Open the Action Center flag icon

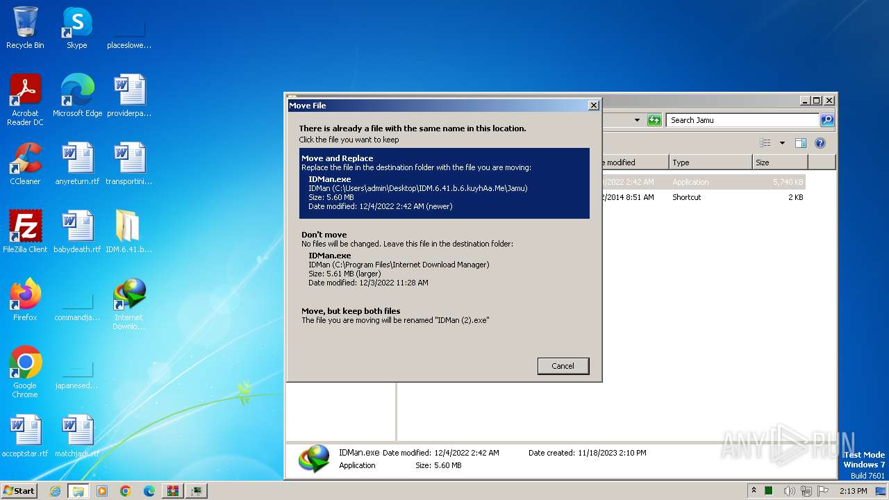pos(823,491)
